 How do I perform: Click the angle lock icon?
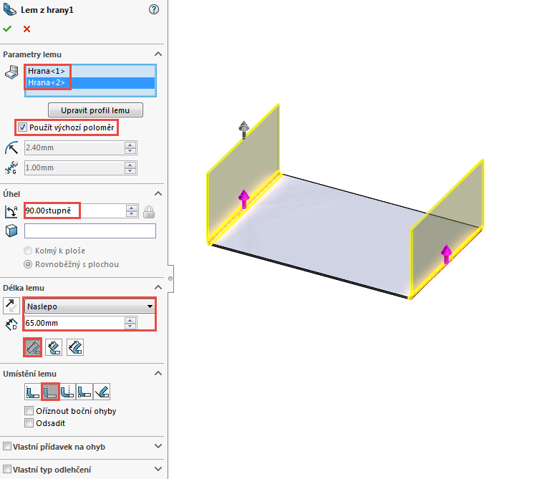(x=149, y=212)
